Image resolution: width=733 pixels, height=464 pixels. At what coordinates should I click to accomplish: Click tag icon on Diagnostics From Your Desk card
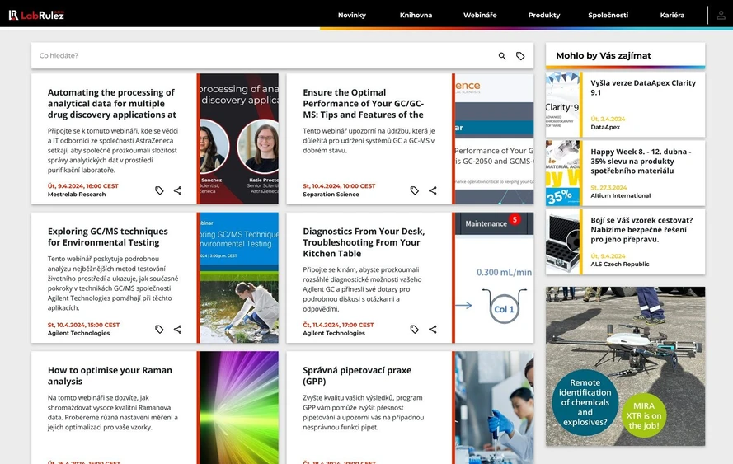click(x=415, y=329)
